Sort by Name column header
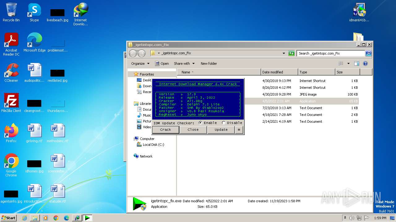Viewport: 396px width, 222px height. click(219, 72)
